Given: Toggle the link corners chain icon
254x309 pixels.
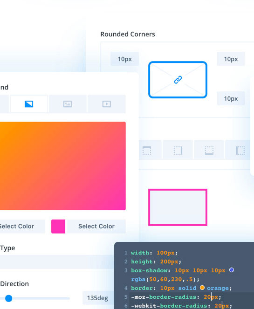Looking at the screenshot, I should click(178, 80).
